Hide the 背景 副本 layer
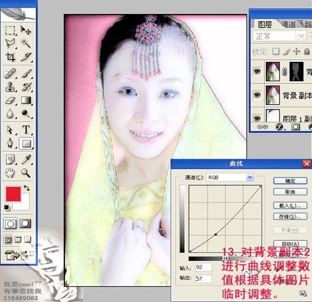312x302 pixels. pos(257,95)
